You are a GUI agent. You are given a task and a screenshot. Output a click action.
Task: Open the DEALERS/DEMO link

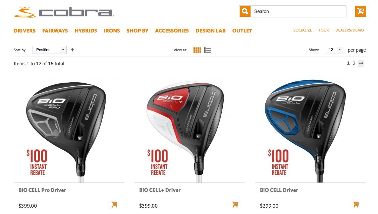(349, 30)
